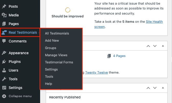Image resolution: width=172 pixels, height=103 pixels.
Task: Move the 4 Pages widget up
Action: point(148,46)
